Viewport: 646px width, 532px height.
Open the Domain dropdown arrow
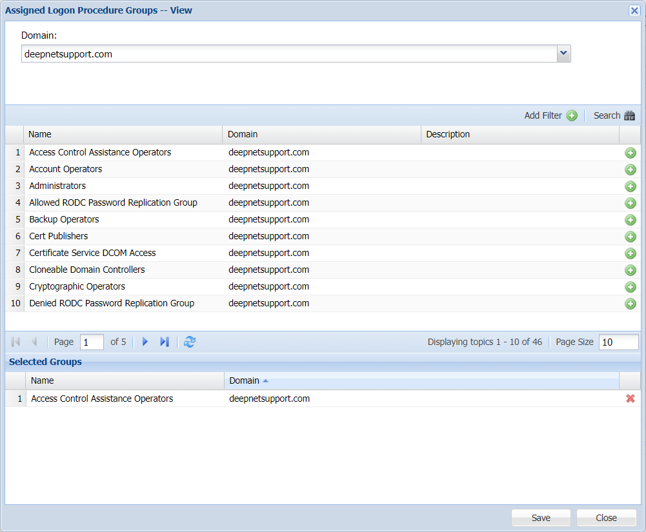click(563, 54)
